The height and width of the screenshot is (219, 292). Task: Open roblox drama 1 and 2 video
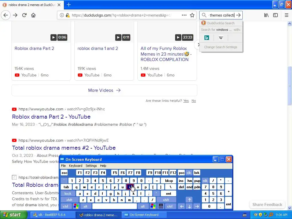click(x=98, y=48)
